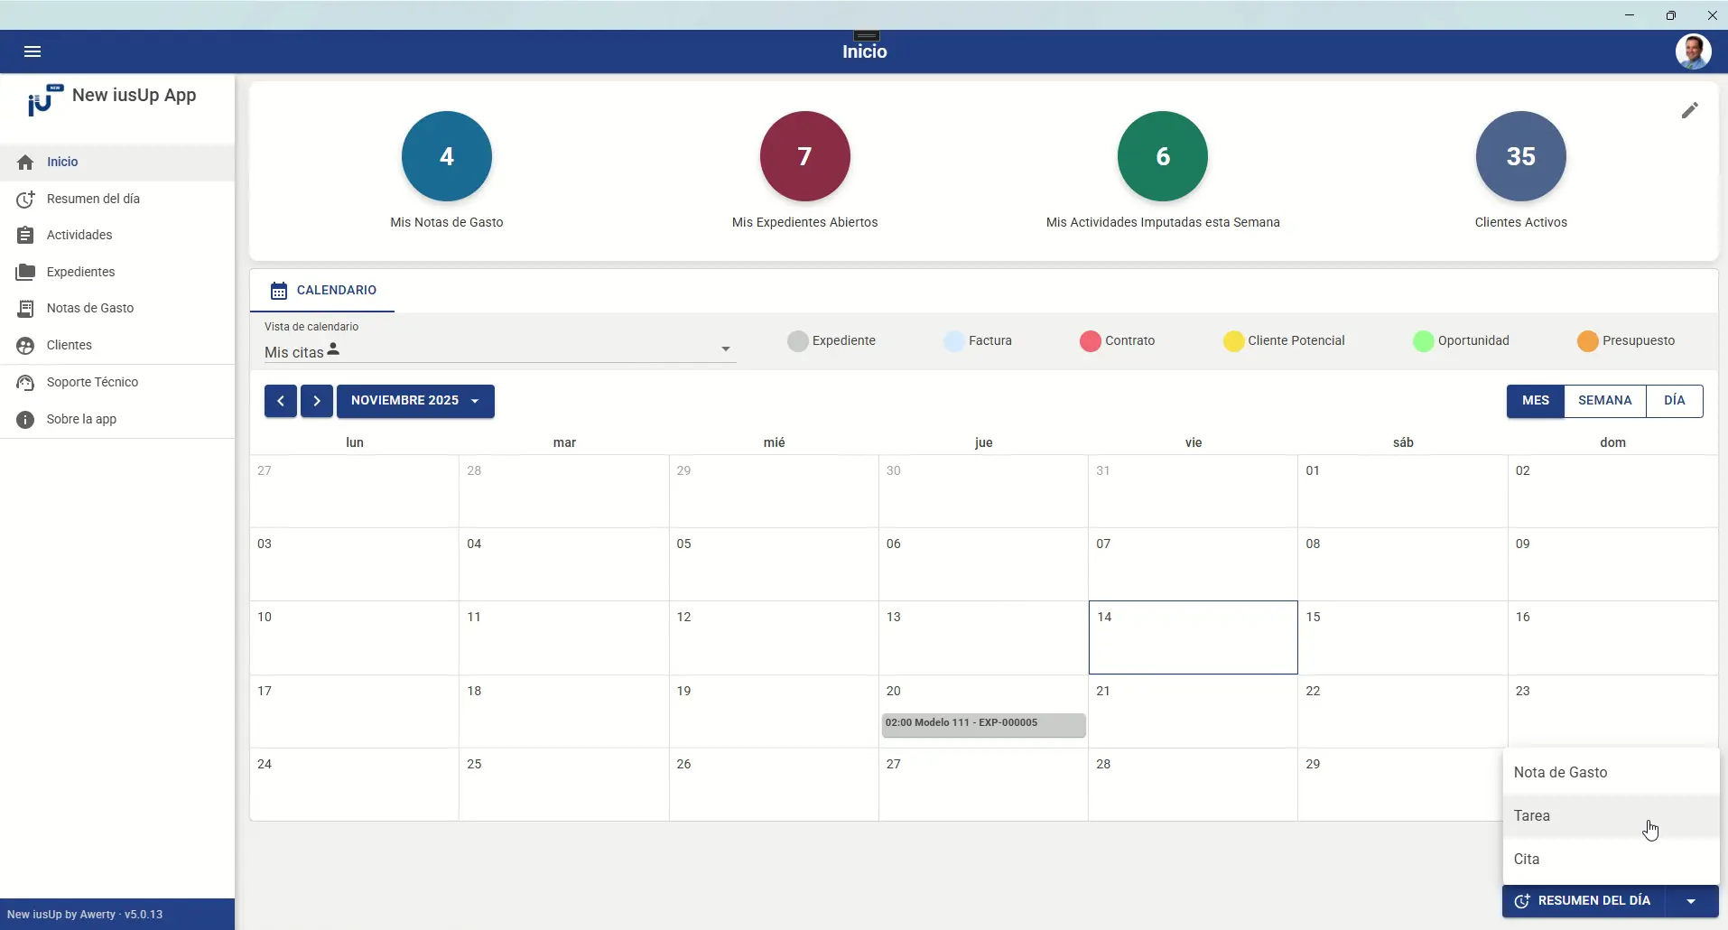
Task: Open the user profile avatar
Action: point(1693,51)
